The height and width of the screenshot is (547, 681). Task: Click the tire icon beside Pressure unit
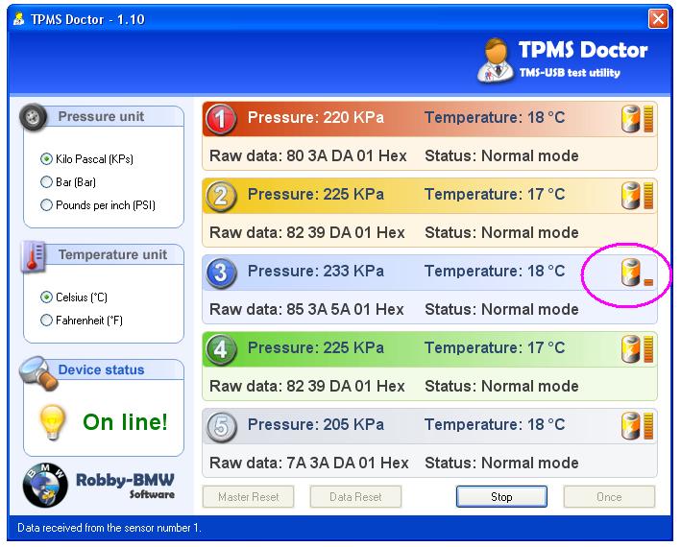coord(33,117)
